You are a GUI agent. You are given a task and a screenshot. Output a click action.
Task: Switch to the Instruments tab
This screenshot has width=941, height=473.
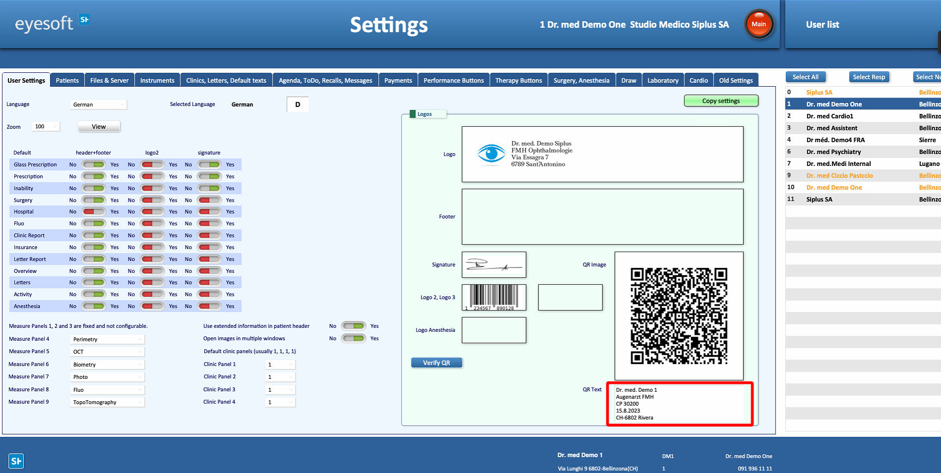click(x=157, y=80)
